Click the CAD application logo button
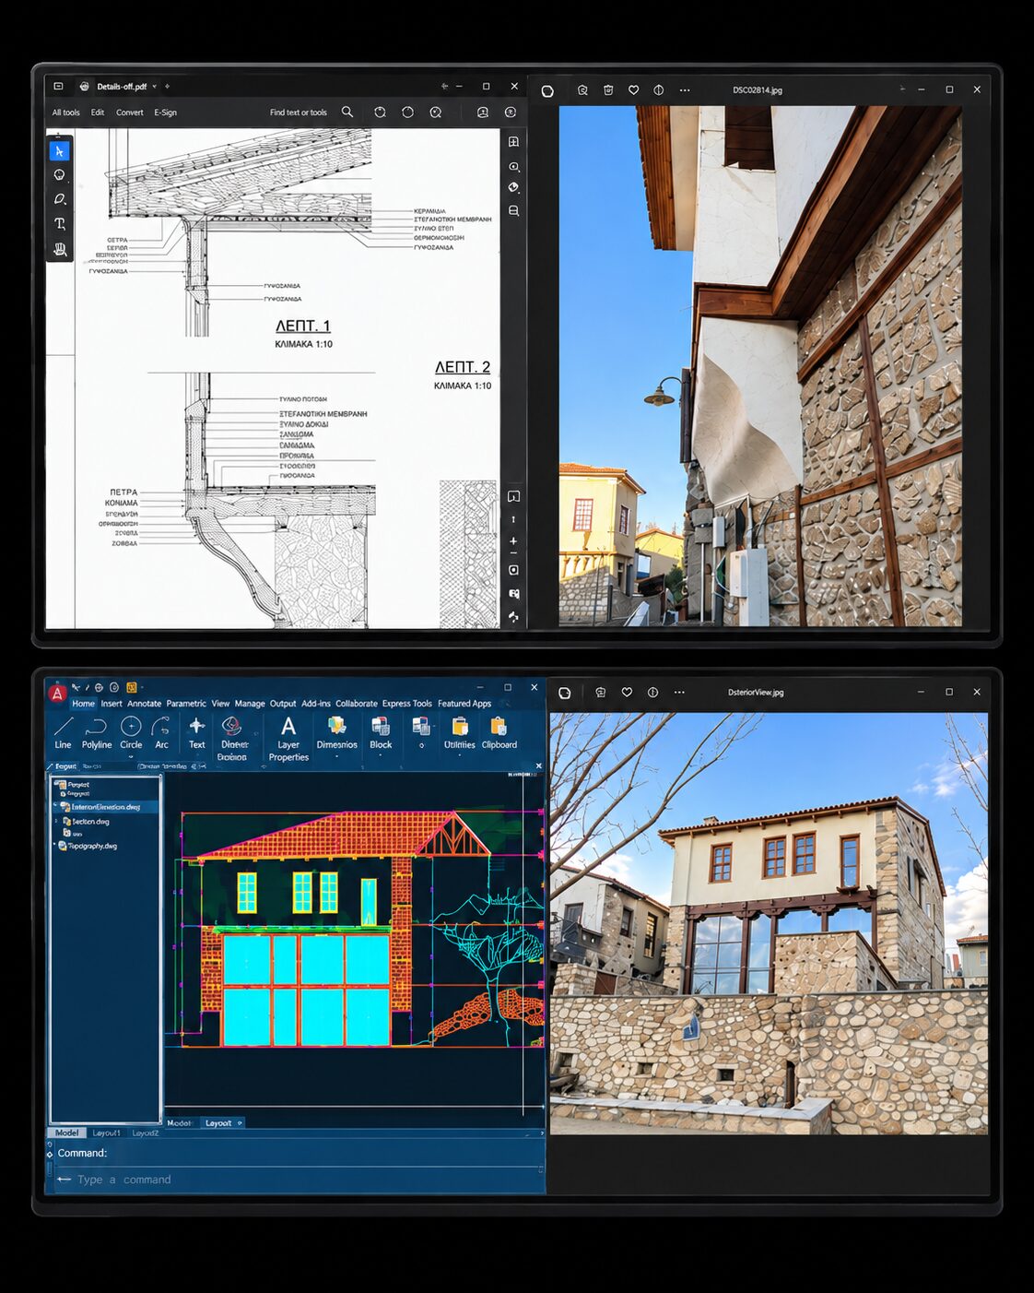 pos(57,693)
